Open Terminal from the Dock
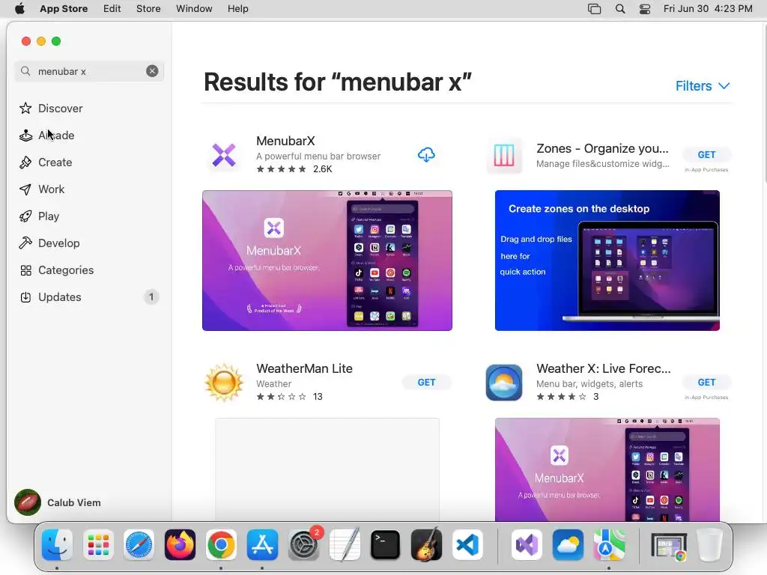Image resolution: width=767 pixels, height=575 pixels. pos(386,545)
